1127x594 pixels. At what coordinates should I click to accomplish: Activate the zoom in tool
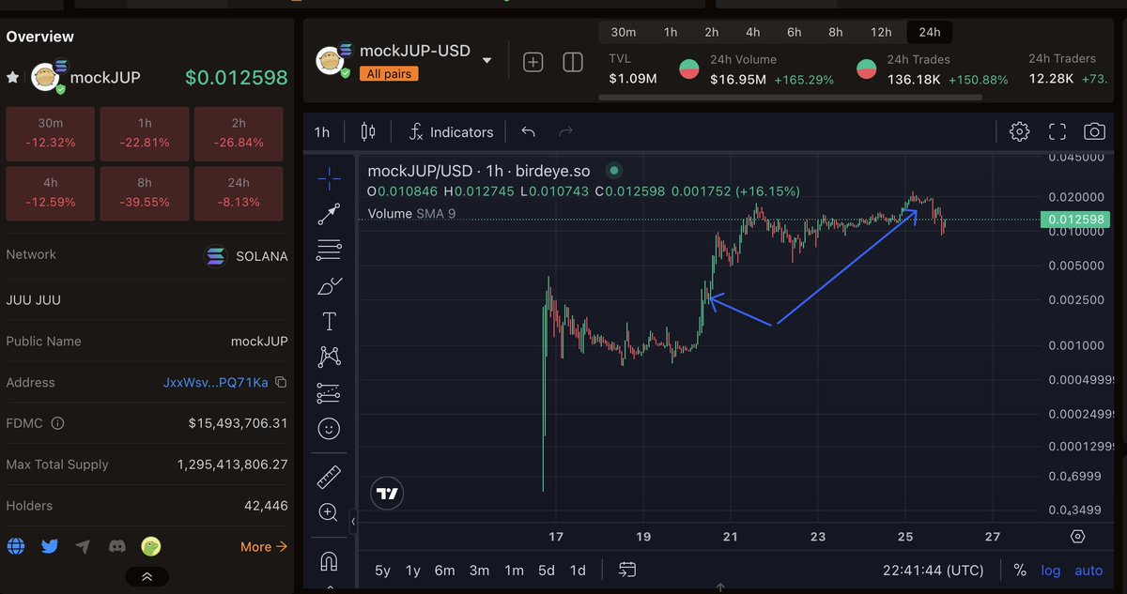point(329,512)
